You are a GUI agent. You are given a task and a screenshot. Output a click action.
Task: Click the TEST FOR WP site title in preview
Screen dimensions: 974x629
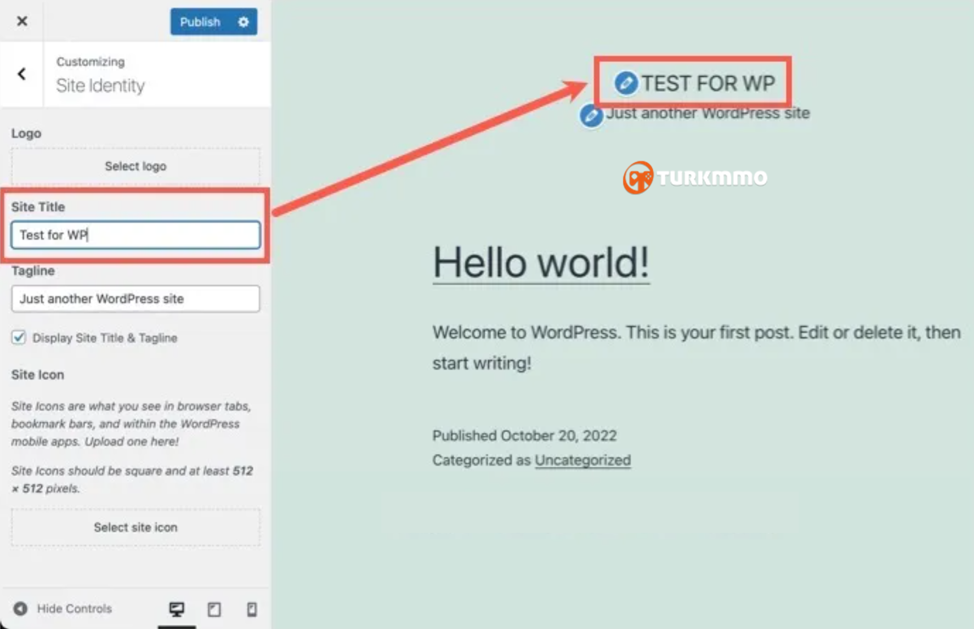point(708,84)
